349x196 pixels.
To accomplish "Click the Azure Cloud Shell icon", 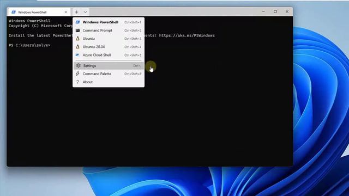I will tap(77, 55).
